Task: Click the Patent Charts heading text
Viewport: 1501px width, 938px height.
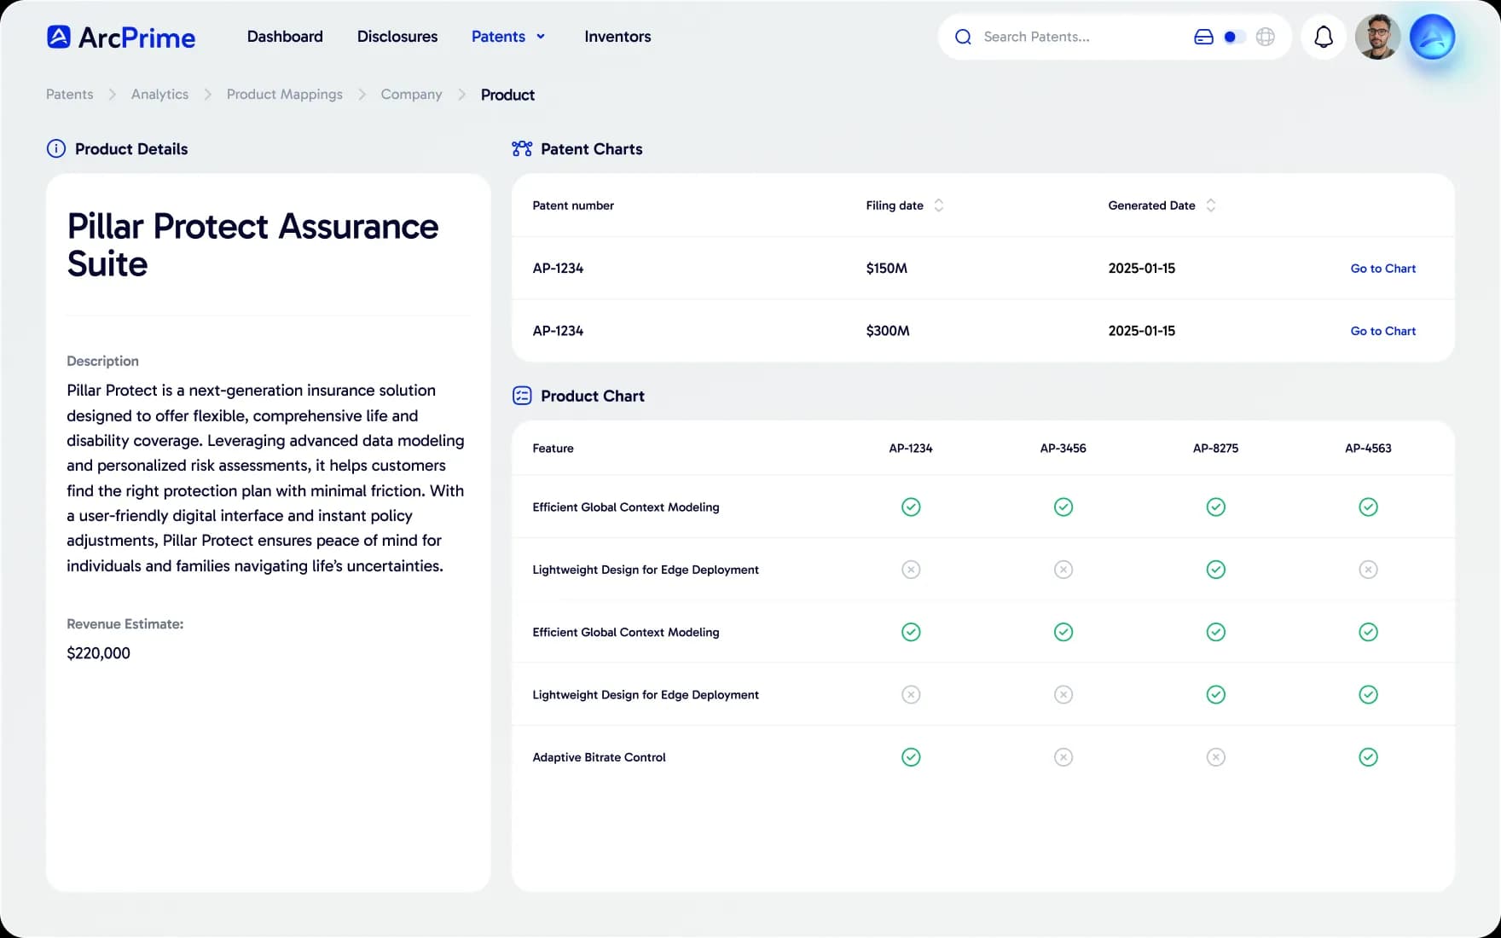Action: coord(592,149)
